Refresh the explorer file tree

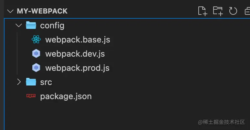click(x=233, y=11)
